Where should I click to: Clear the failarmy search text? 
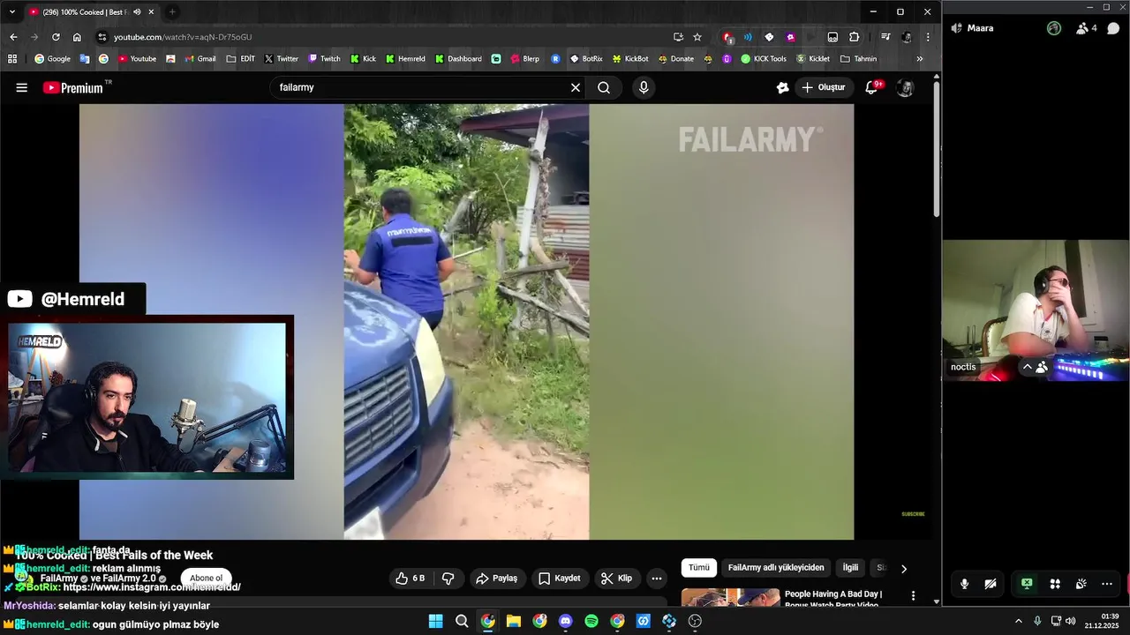click(576, 87)
